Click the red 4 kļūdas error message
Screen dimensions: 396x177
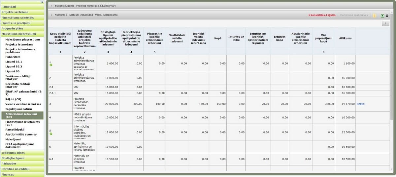322,15
